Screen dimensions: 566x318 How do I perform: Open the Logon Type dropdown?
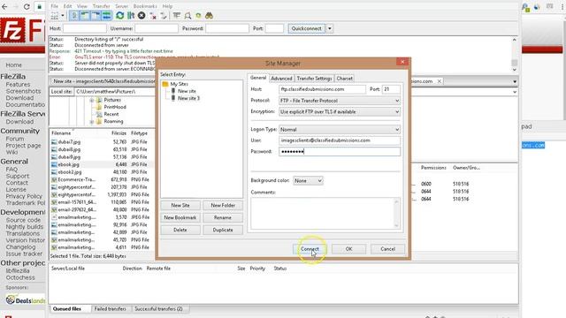click(340, 129)
